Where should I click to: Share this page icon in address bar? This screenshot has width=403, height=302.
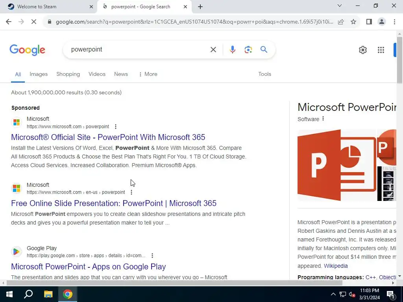tap(341, 22)
